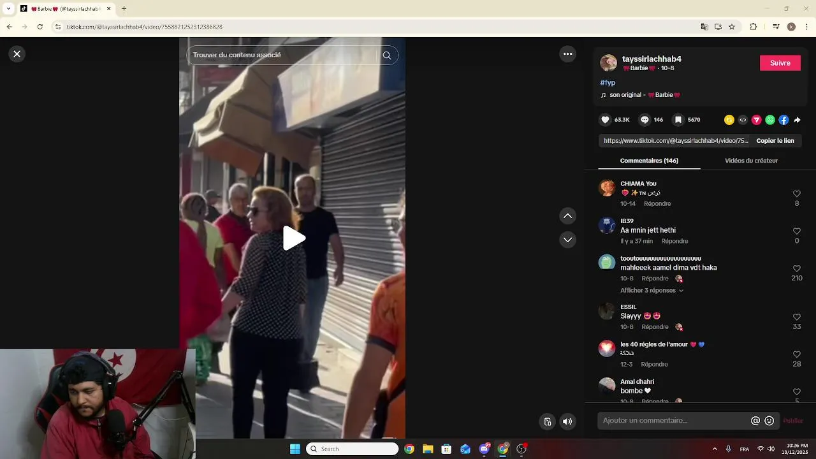This screenshot has width=816, height=459.
Task: Play the paused video
Action: point(293,238)
